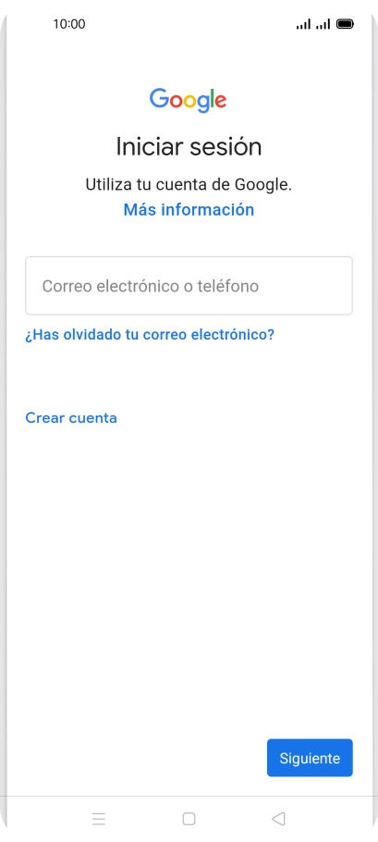The image size is (378, 842).
Task: Tap the red letter e in Google logo
Action: click(x=220, y=101)
